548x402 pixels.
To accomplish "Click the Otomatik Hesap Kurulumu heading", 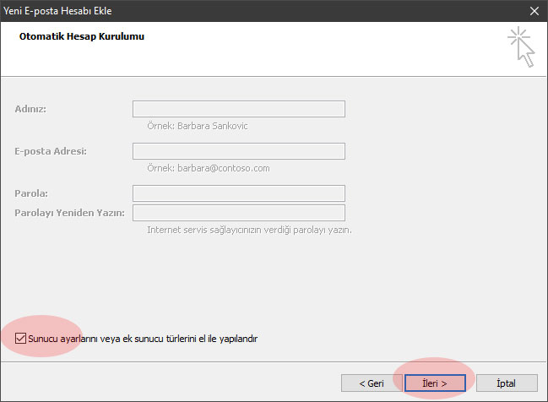I will (82, 36).
